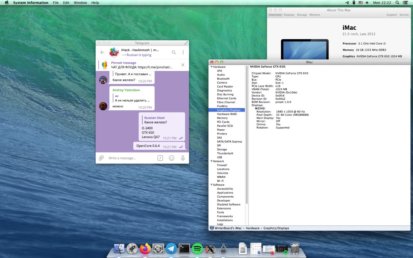Open the iHack group avatar in Telegram

click(x=114, y=52)
